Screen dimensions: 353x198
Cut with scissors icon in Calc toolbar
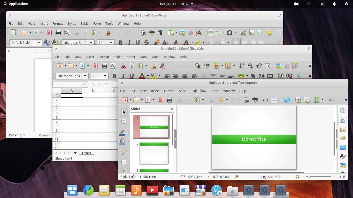(124, 66)
